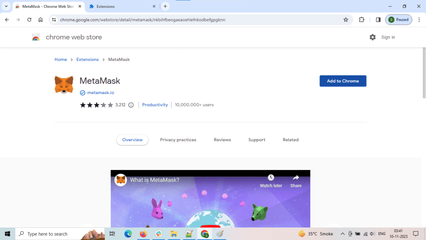Visit the metamask.io publisher link
Image resolution: width=426 pixels, height=240 pixels.
101,92
